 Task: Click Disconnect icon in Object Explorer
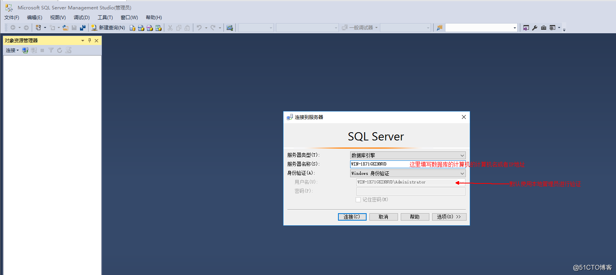tap(34, 50)
